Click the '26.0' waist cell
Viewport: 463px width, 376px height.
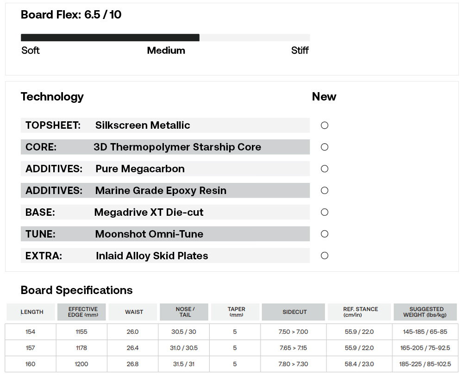point(132,332)
